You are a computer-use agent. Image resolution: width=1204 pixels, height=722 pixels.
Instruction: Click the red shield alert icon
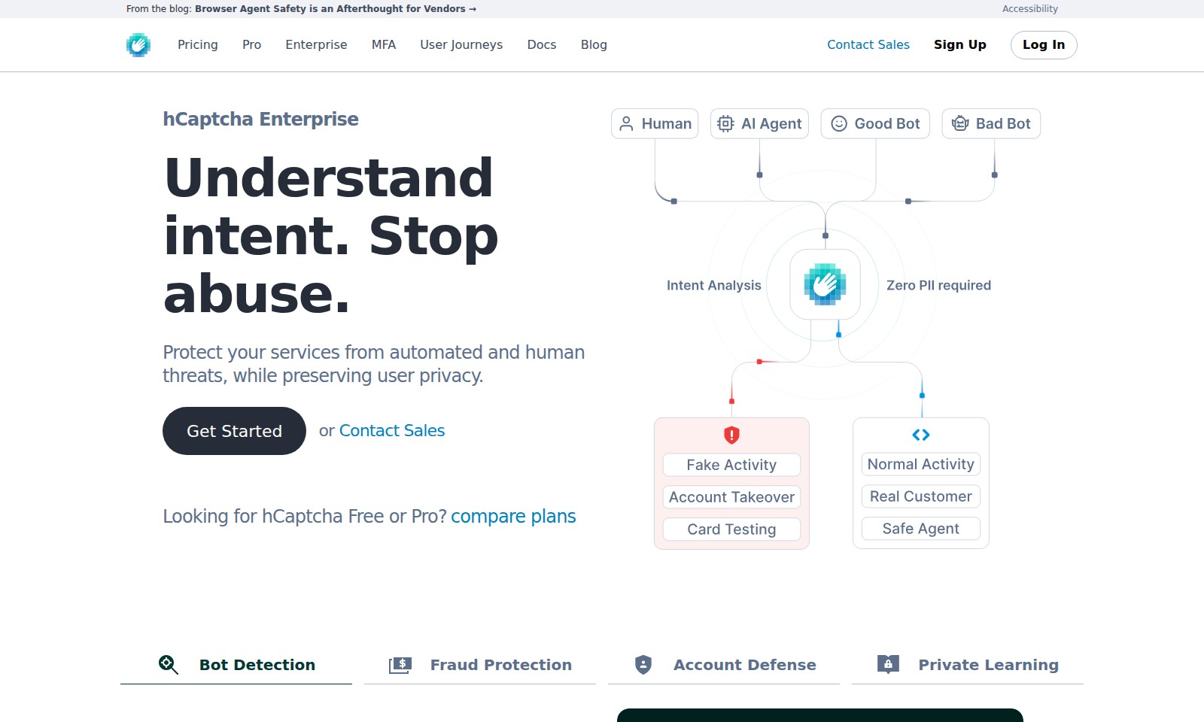click(731, 435)
